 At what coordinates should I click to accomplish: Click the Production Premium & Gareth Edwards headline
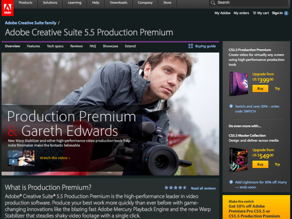tap(72, 124)
